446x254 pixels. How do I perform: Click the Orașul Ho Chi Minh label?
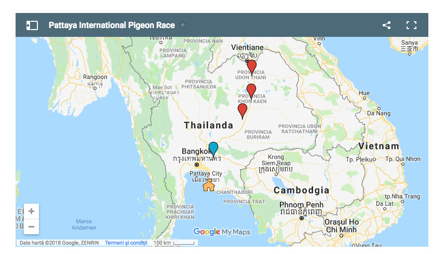pyautogui.click(x=341, y=225)
